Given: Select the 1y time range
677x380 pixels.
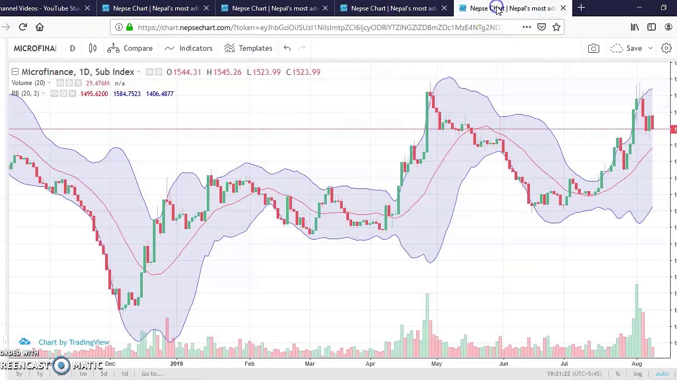Looking at the screenshot, I should 40,374.
